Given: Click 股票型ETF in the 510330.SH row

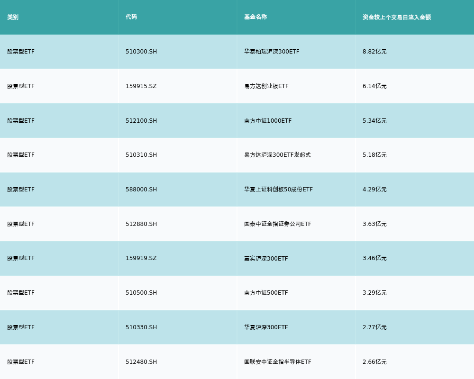Looking at the screenshot, I should pos(21,328).
